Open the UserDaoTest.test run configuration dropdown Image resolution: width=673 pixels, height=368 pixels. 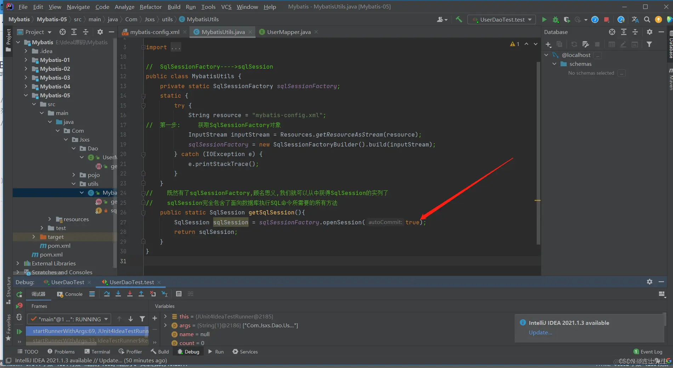[501, 19]
